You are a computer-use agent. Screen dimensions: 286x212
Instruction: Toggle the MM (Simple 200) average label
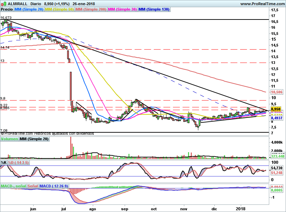pos(91,10)
